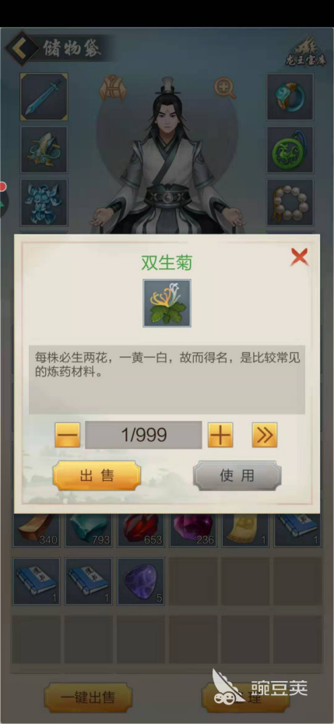334x724 pixels.
Task: Tap the magnifier zoom icon beside character
Action: pyautogui.click(x=225, y=88)
